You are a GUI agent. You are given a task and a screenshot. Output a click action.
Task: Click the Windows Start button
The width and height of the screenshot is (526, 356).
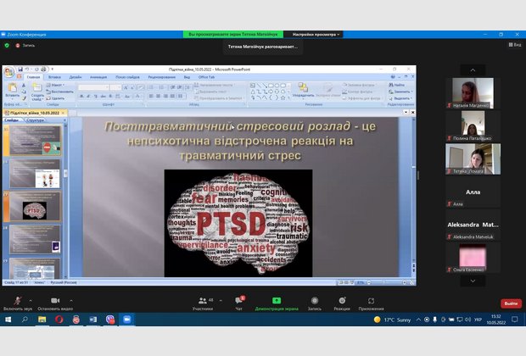(9, 320)
